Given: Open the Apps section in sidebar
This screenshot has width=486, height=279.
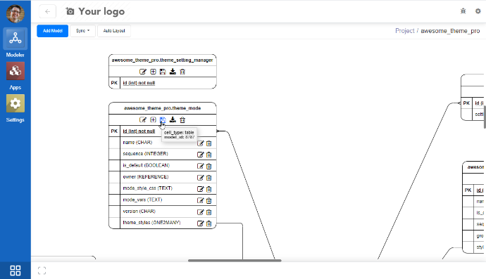Looking at the screenshot, I should [15, 76].
